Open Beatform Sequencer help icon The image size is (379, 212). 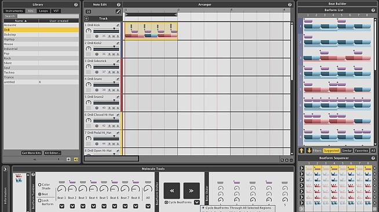coord(373,158)
